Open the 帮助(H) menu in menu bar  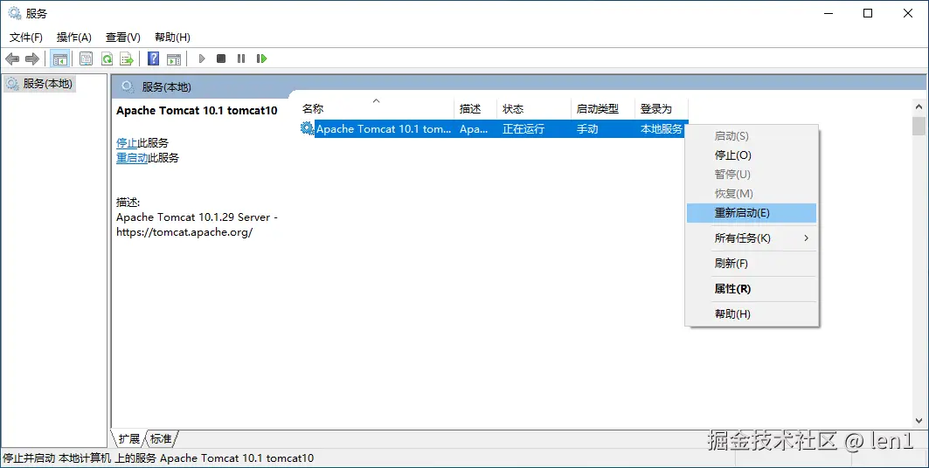point(172,38)
